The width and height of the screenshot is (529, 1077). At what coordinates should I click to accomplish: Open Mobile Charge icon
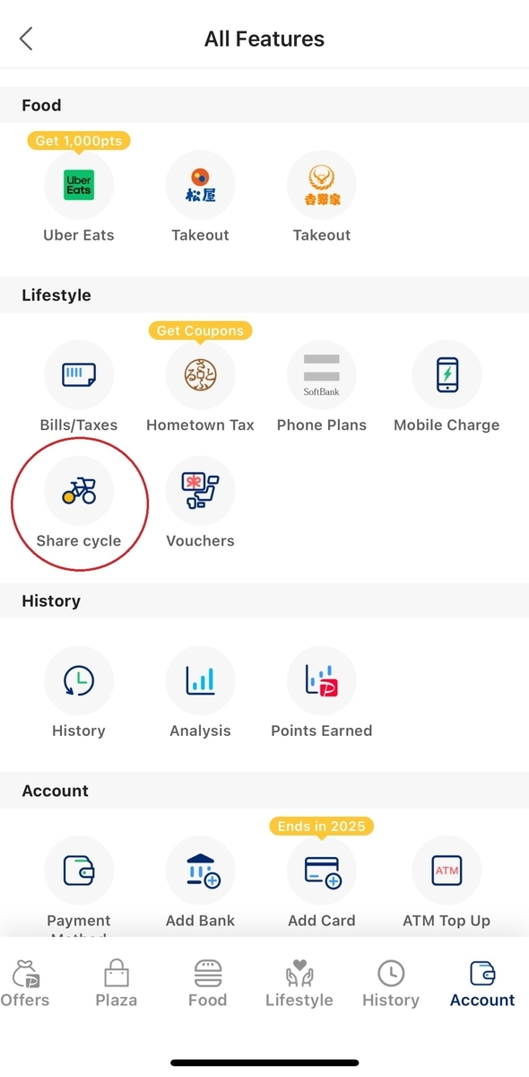coord(447,375)
